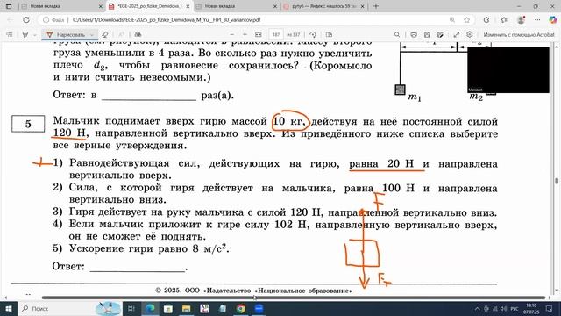Save the PDF as a copy
This screenshot has width=561, height=316.
click(440, 35)
